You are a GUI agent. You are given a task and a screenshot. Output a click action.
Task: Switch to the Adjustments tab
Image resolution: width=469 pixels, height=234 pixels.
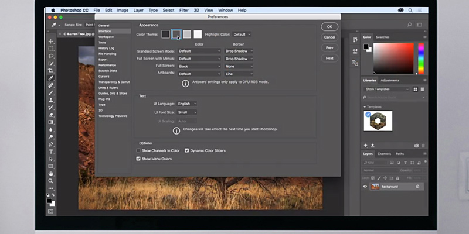(x=390, y=80)
